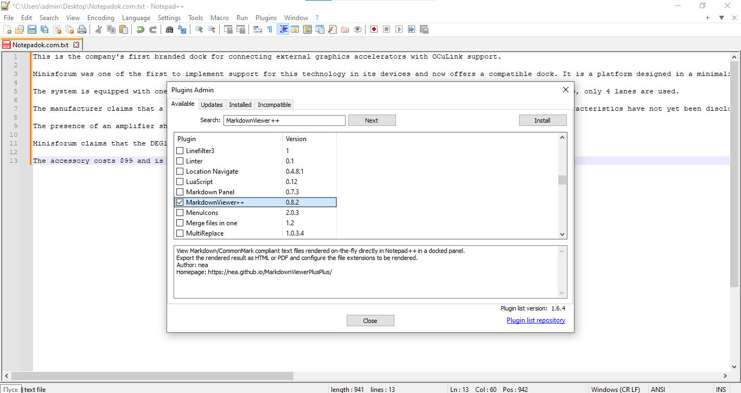Click the Install button
The height and width of the screenshot is (393, 741).
pyautogui.click(x=542, y=120)
